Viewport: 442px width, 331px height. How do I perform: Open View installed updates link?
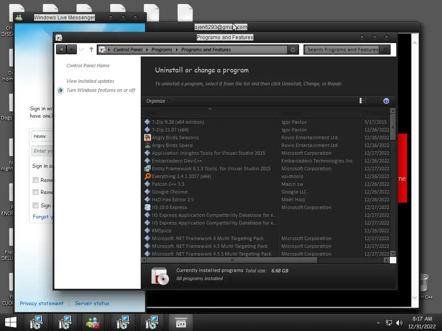(90, 81)
